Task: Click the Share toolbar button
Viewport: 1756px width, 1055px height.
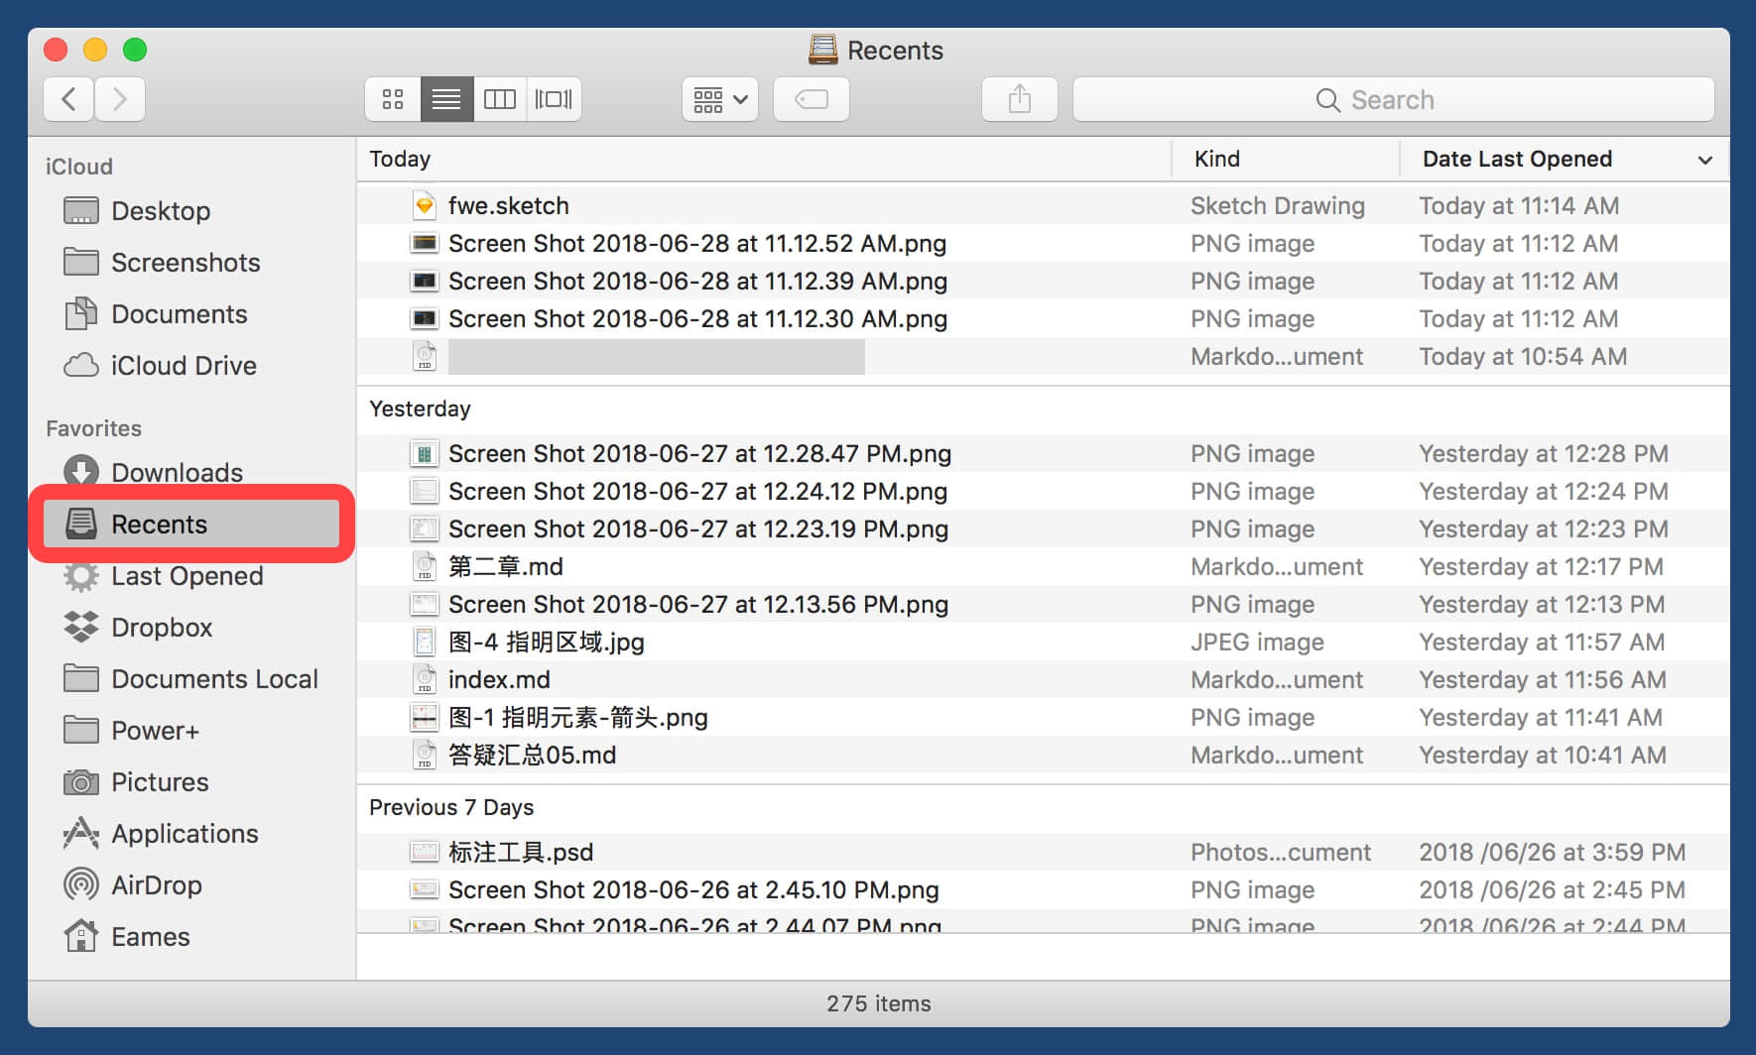Action: click(x=1019, y=99)
